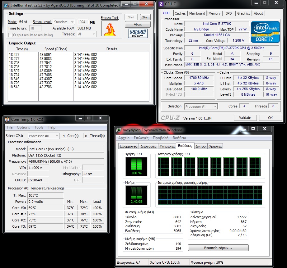Click the Core Speed 4700.69 MHz field

tap(199, 78)
